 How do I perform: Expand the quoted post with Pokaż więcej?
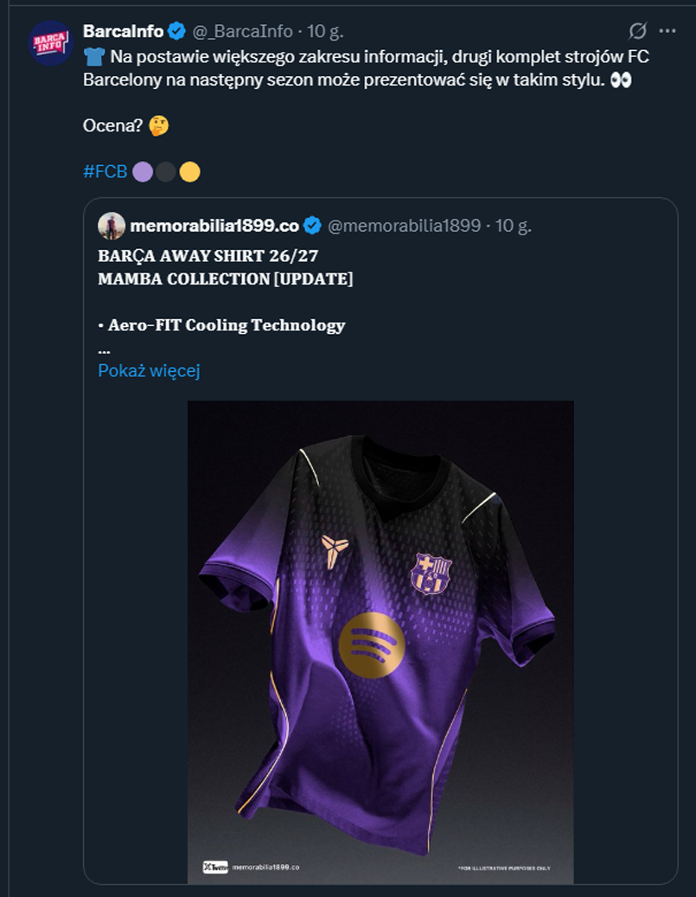149,371
